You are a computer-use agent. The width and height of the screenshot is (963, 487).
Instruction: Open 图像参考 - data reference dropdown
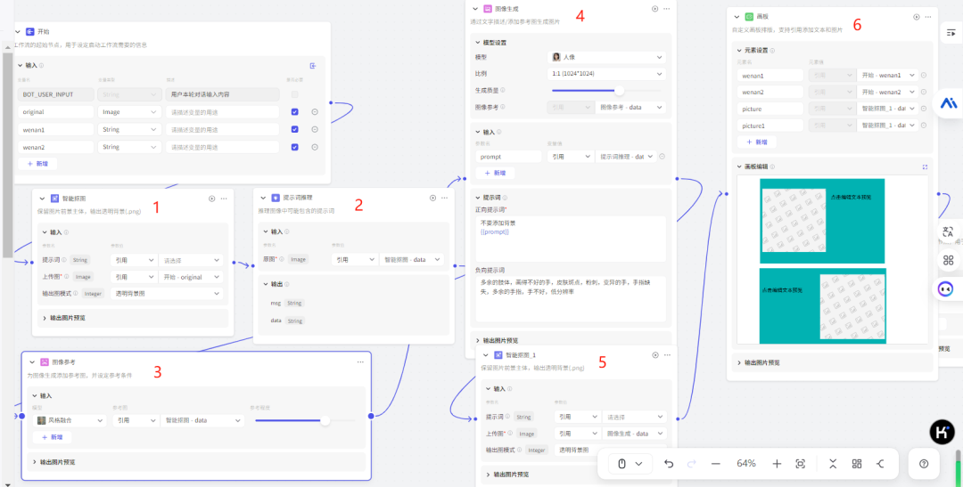pos(630,107)
